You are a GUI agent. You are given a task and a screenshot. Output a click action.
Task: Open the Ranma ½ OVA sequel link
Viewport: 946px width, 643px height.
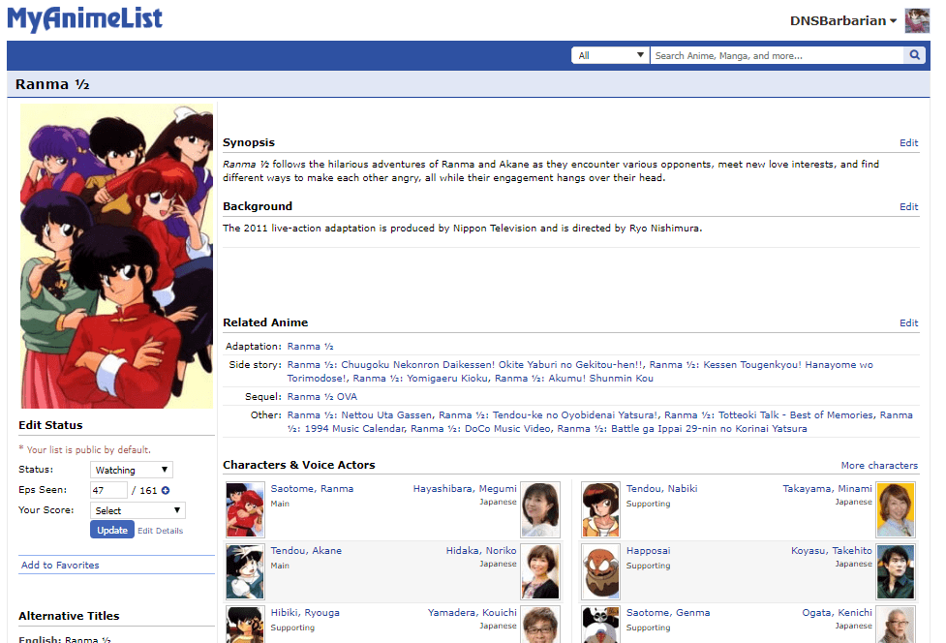[x=321, y=396]
